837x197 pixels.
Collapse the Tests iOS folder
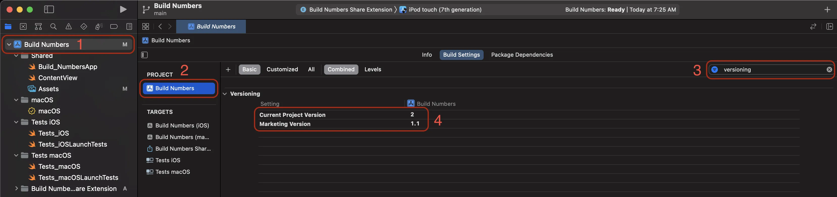click(x=16, y=122)
